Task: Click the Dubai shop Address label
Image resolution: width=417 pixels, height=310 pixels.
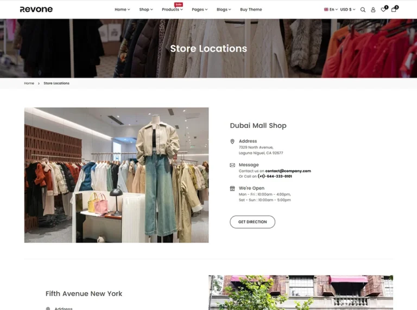Action: 248,141
